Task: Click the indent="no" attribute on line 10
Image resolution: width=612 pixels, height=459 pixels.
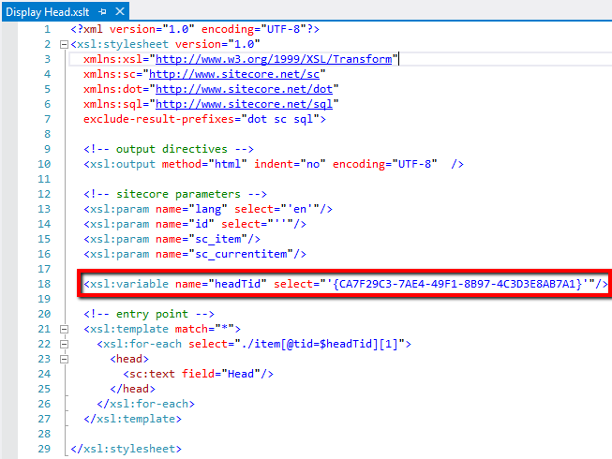Action: [x=290, y=164]
